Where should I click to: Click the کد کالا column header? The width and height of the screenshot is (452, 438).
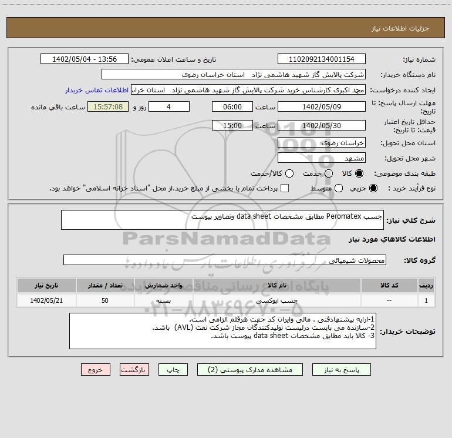click(x=389, y=285)
